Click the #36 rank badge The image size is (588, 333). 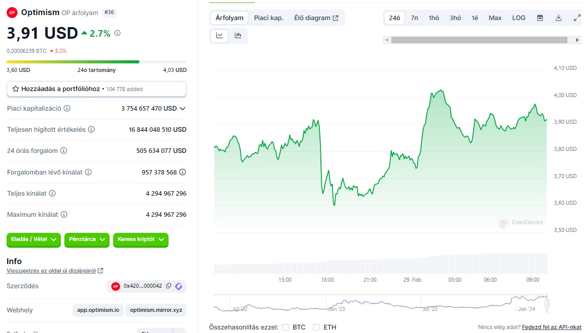[x=109, y=13]
